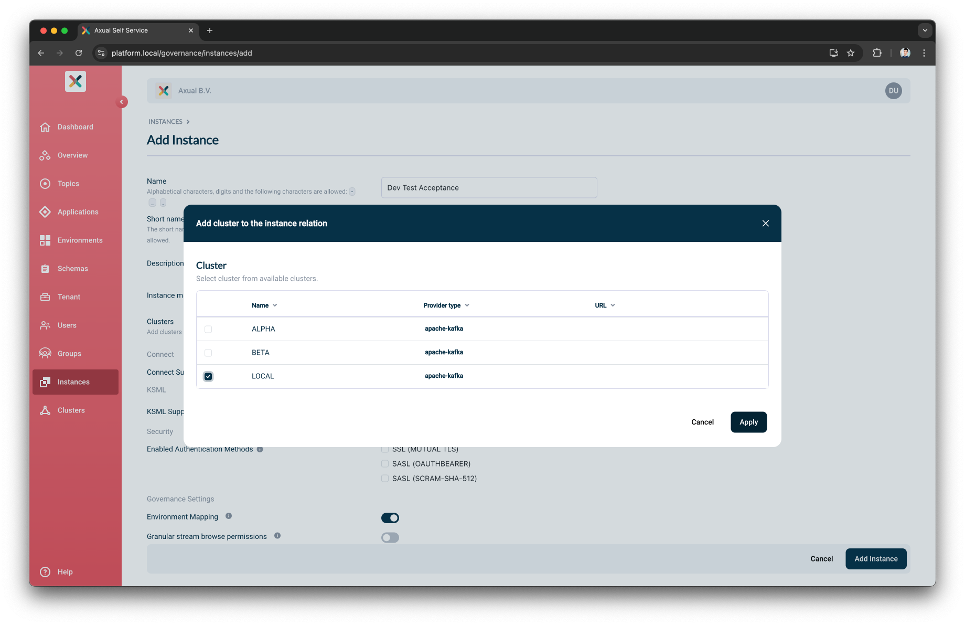
Task: Check the BETA cluster checkbox
Action: coord(208,353)
